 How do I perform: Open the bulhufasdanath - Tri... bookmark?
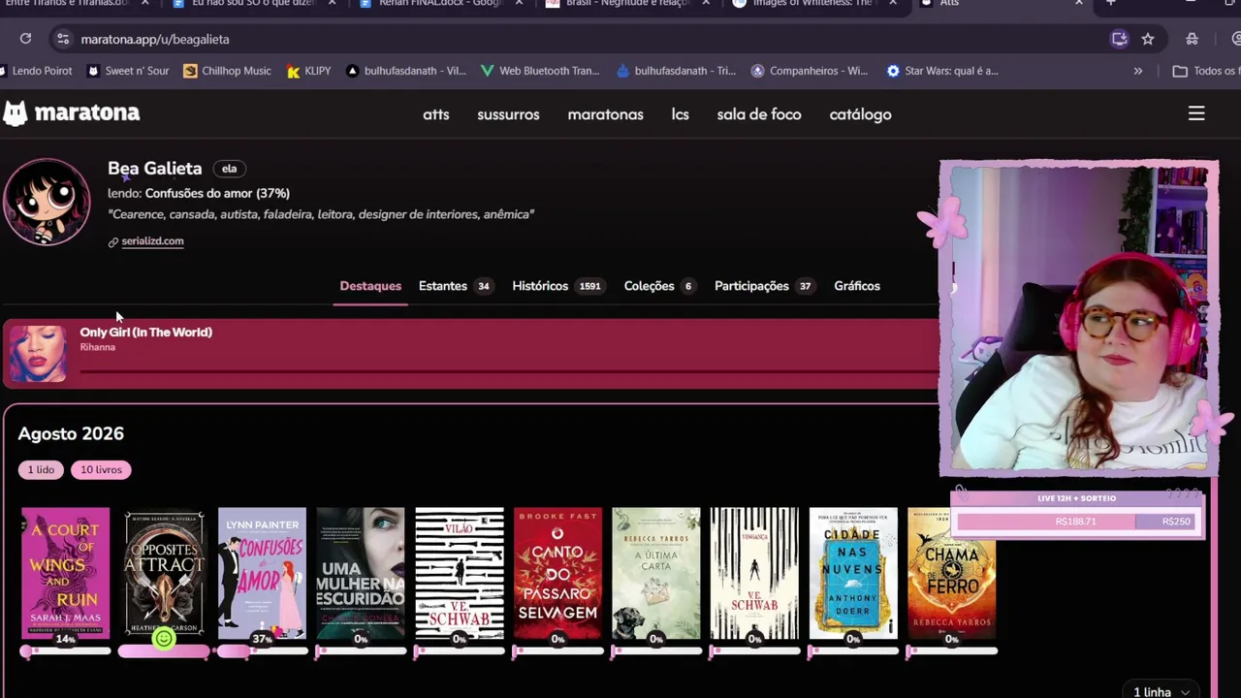(x=676, y=71)
